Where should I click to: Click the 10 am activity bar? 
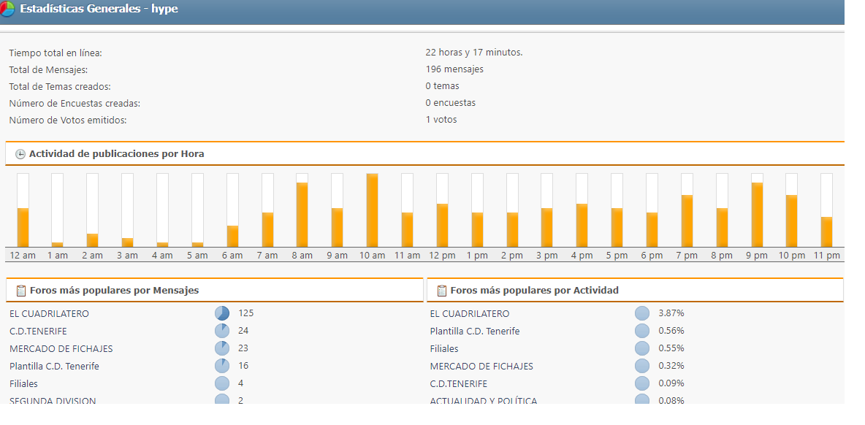coord(373,210)
